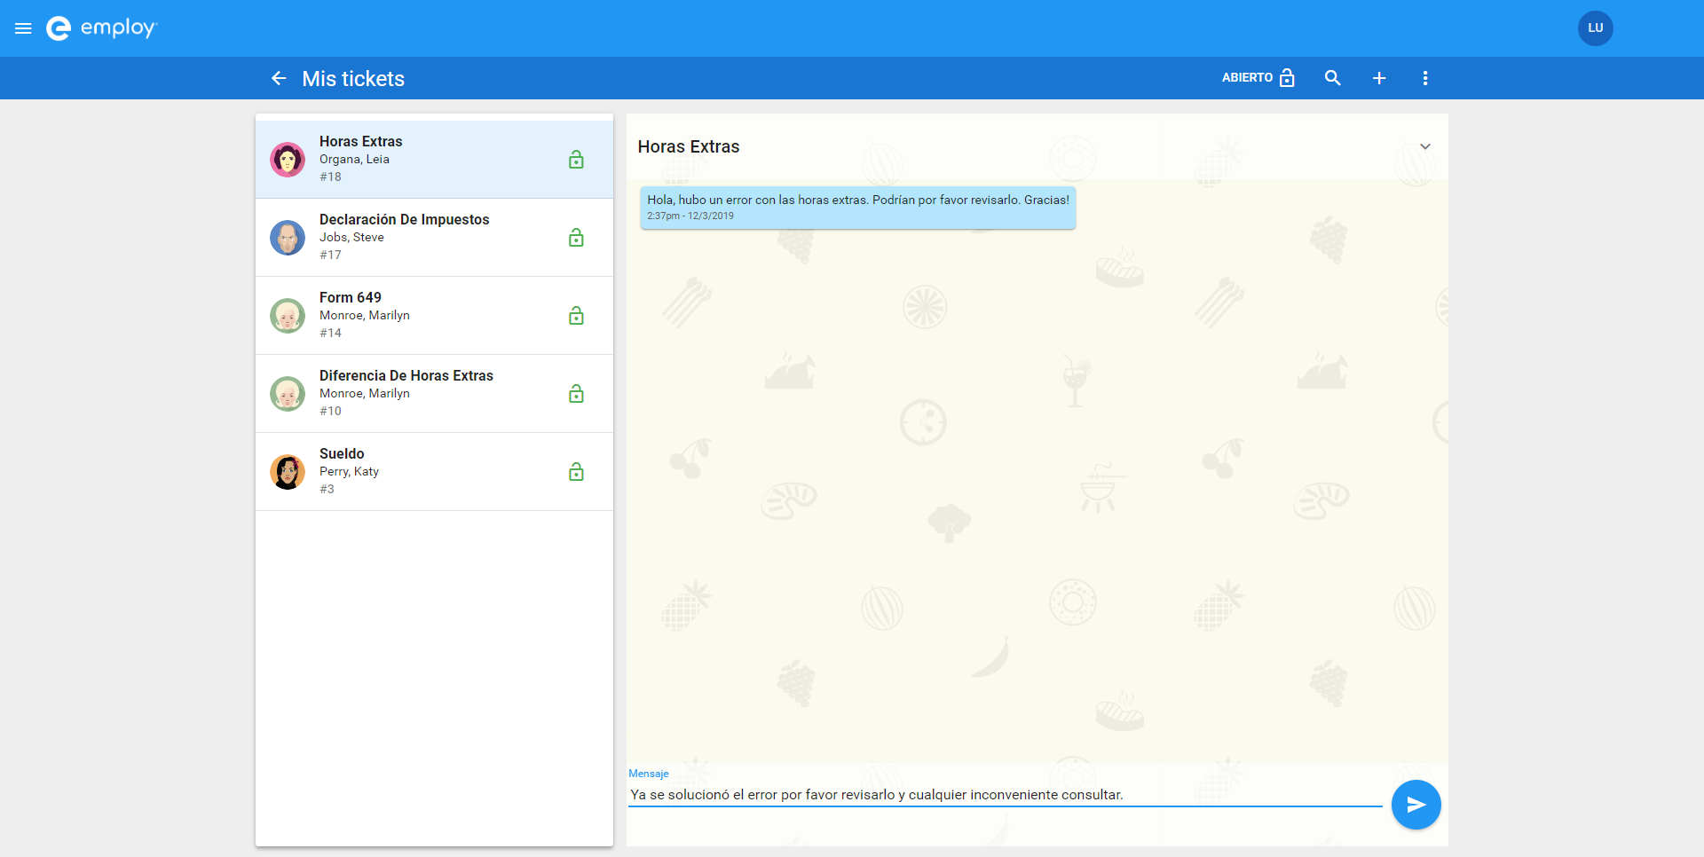Go back using the arrow beside Mis tickets
This screenshot has width=1704, height=857.
279,78
